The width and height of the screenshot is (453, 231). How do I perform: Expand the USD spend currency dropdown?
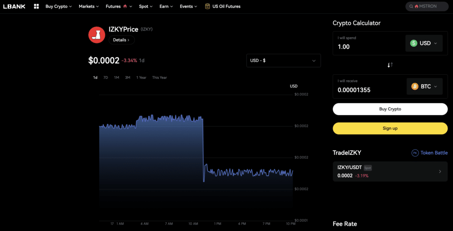click(424, 43)
